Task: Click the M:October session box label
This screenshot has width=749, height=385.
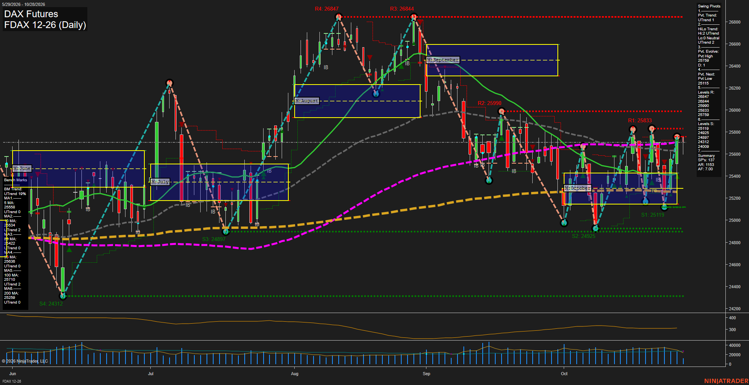Action: pos(577,188)
